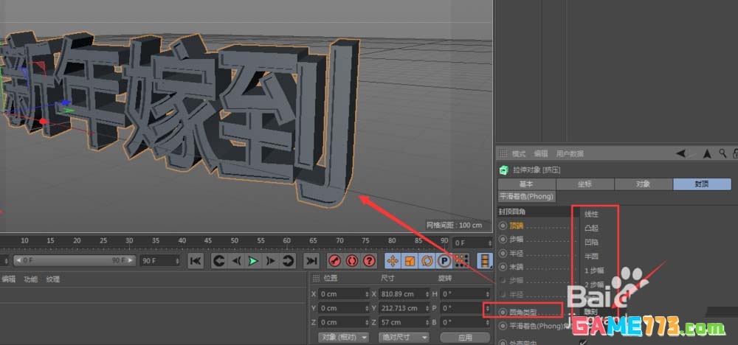The image size is (738, 345).
Task: Click position X field 0 cm
Action: [x=344, y=294]
